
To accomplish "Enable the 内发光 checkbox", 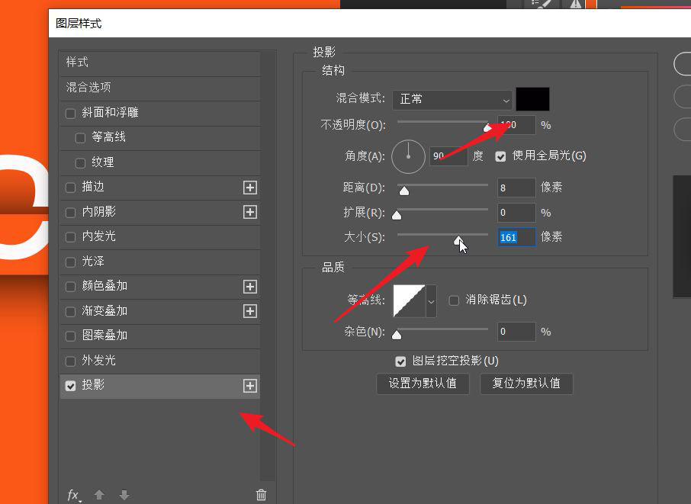I will (x=70, y=237).
